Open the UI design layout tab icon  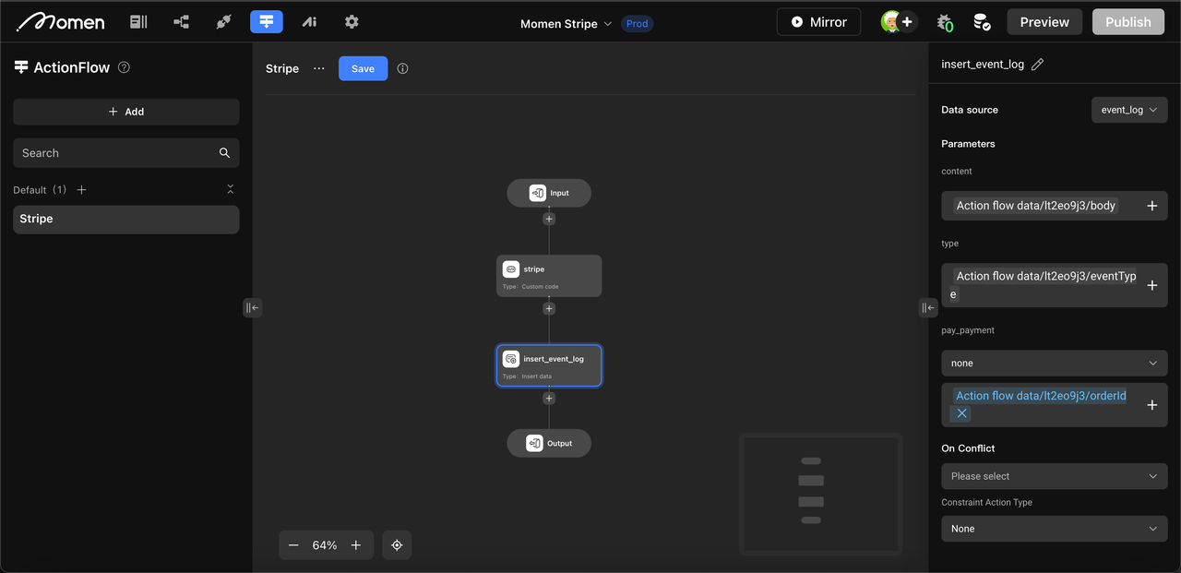(x=138, y=21)
